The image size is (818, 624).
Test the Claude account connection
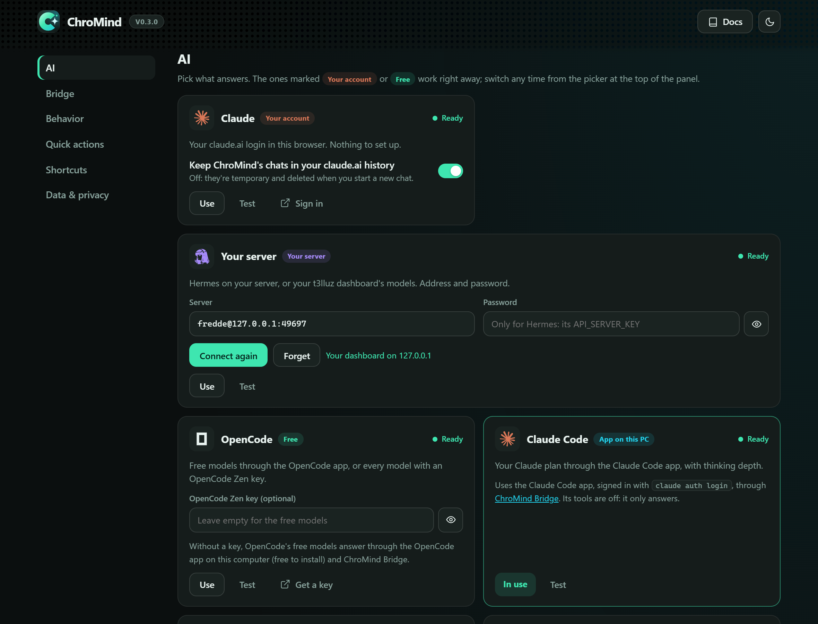247,203
